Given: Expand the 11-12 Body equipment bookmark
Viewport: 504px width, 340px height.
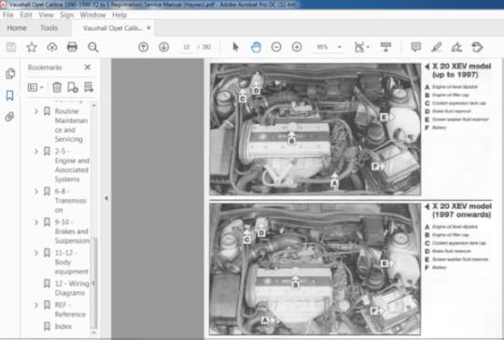Looking at the screenshot, I should [36, 253].
